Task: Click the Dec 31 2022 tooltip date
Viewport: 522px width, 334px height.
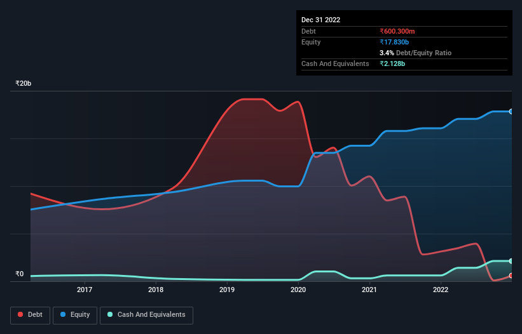Action: (320, 20)
